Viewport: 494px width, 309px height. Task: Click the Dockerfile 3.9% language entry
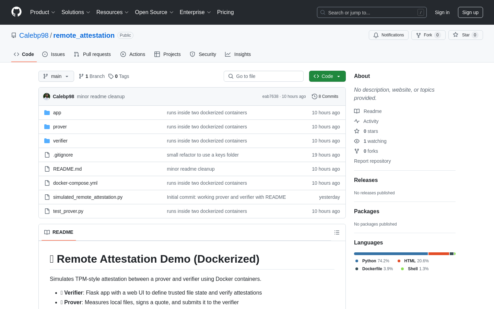[x=374, y=269]
